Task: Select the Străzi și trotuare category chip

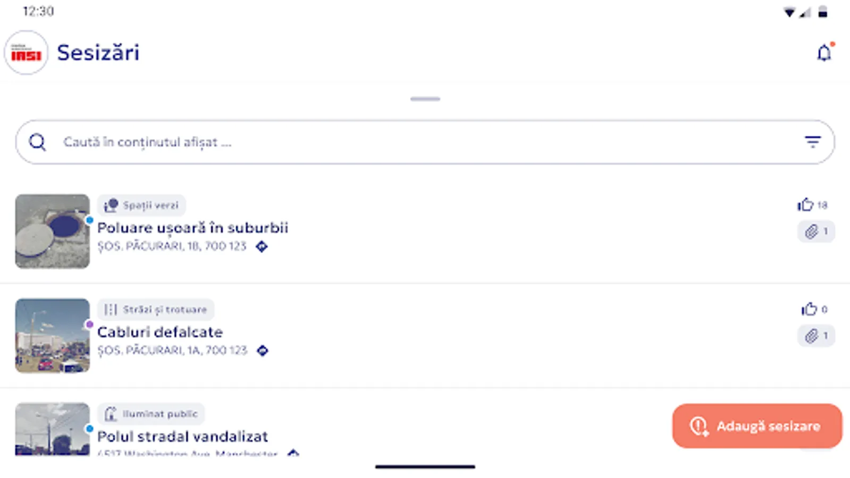Action: point(156,310)
